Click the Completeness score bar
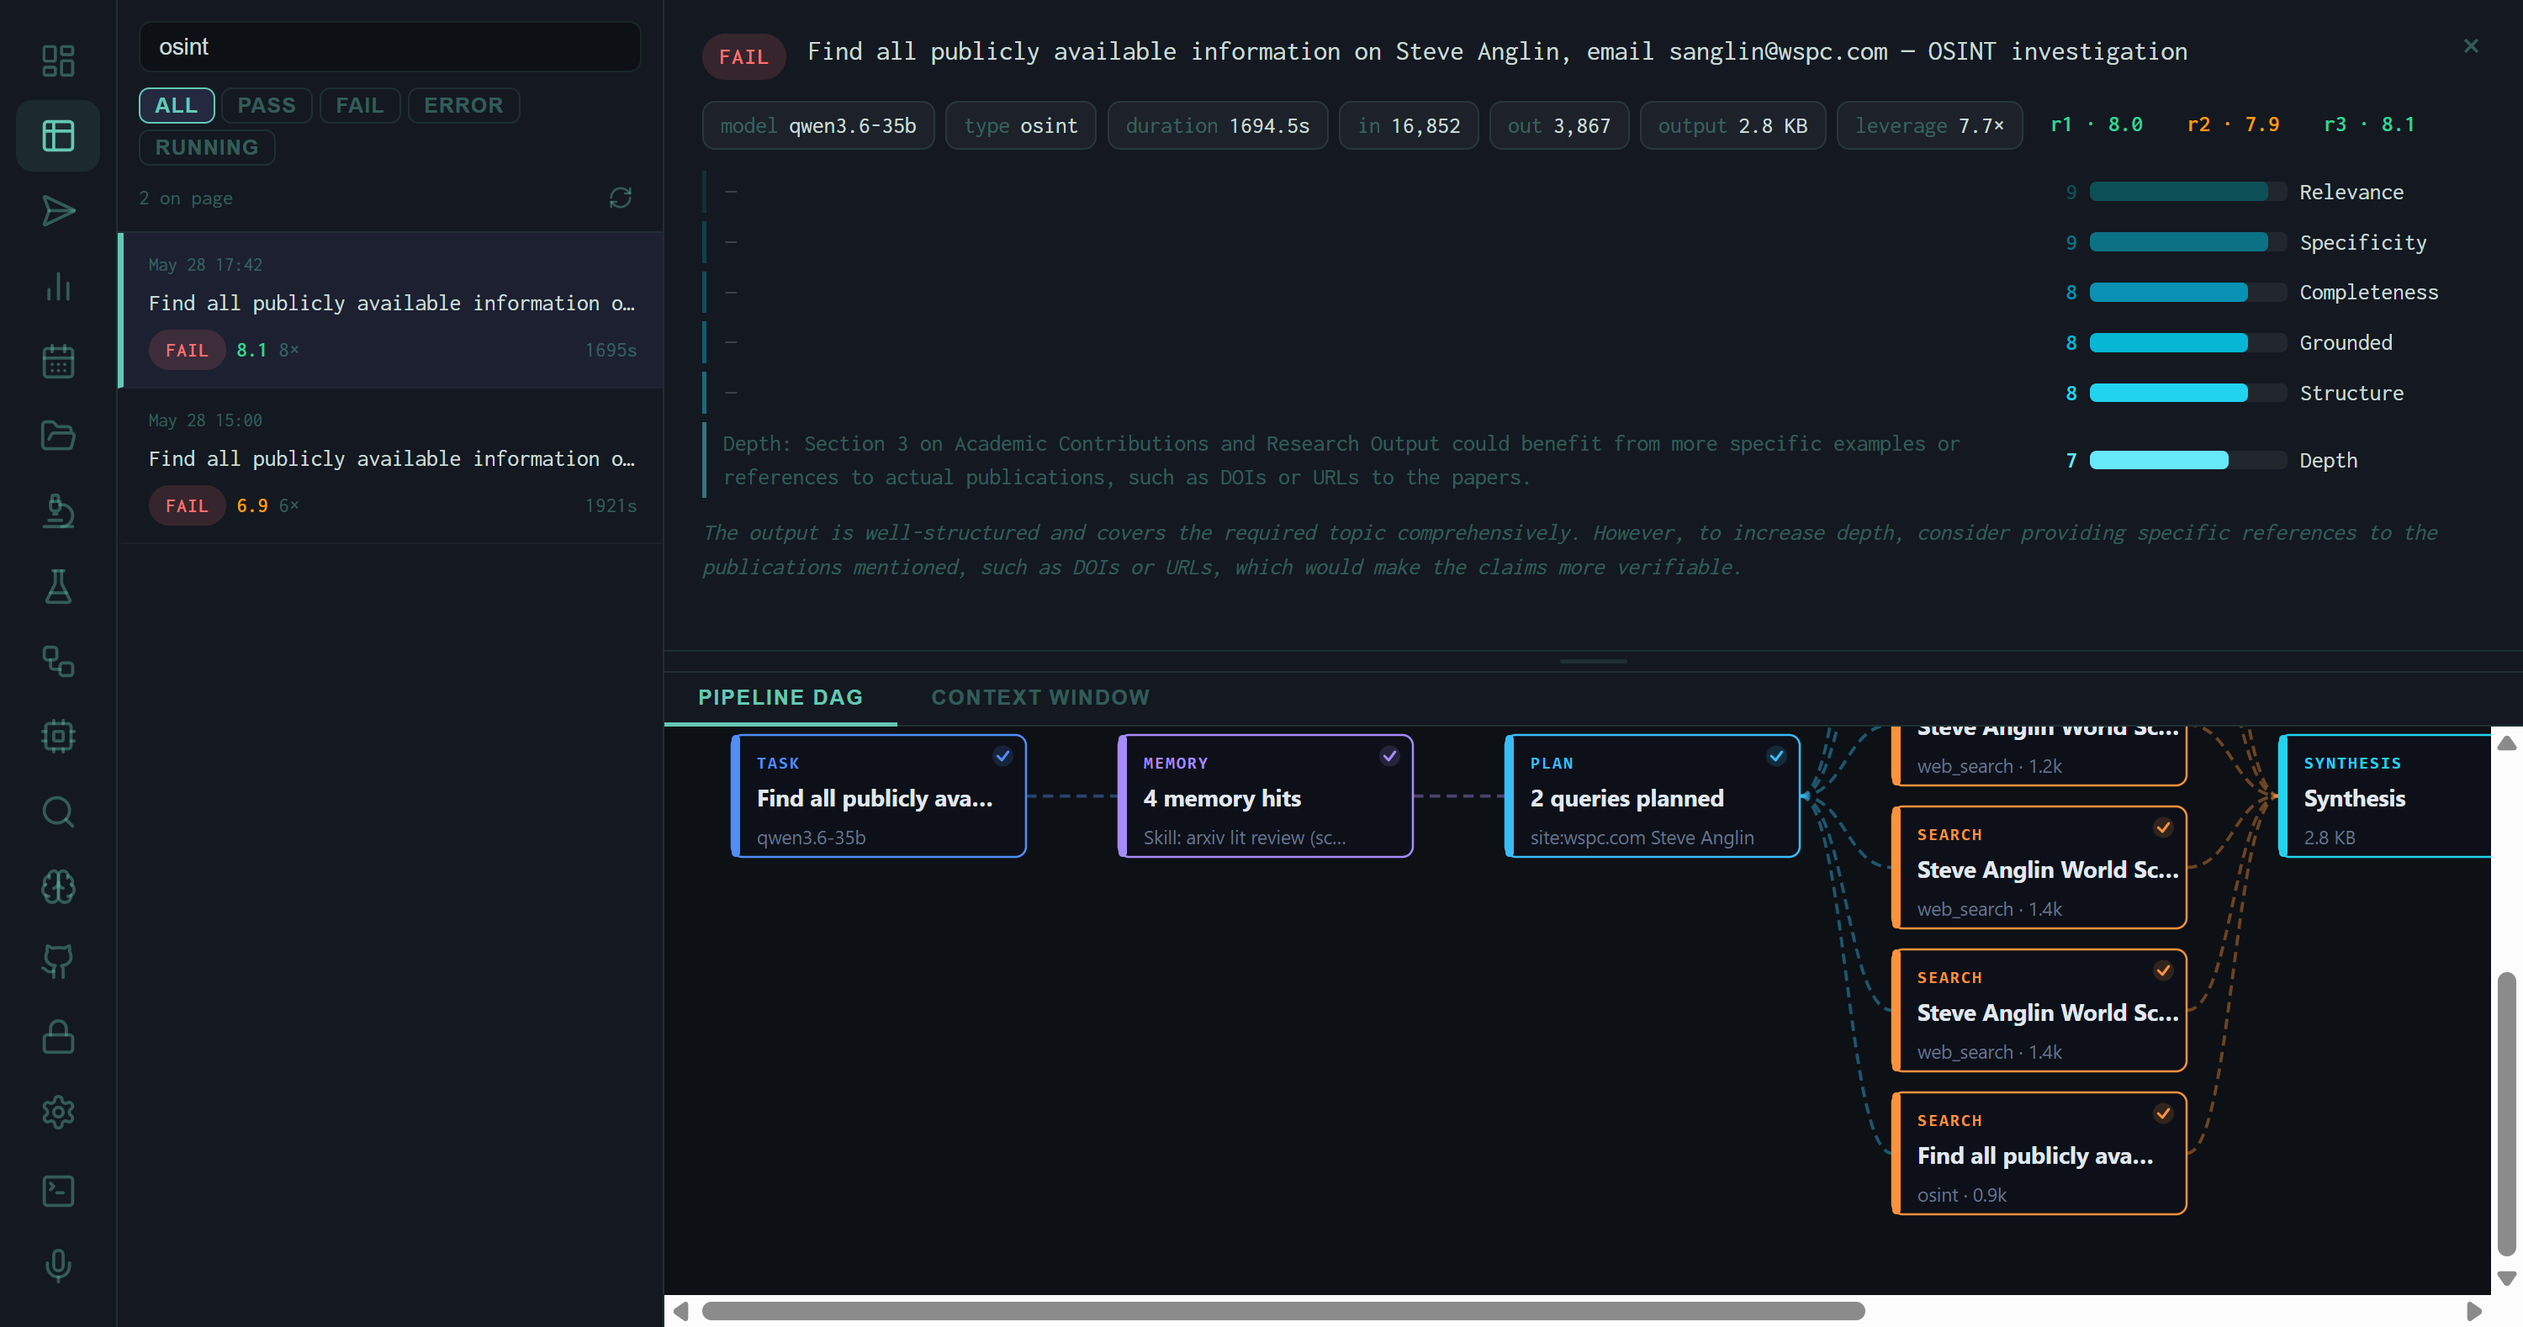Screen dimensions: 2523x1327 (x=2187, y=292)
